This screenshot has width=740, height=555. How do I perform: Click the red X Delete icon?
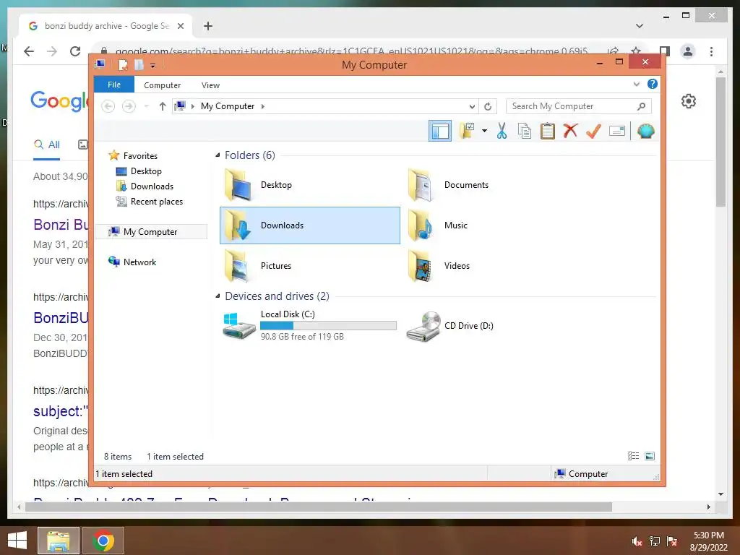tap(571, 131)
